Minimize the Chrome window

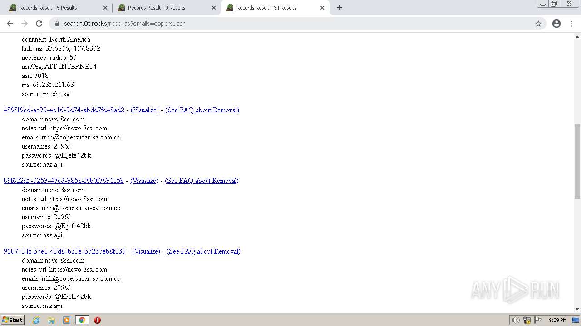click(x=542, y=4)
